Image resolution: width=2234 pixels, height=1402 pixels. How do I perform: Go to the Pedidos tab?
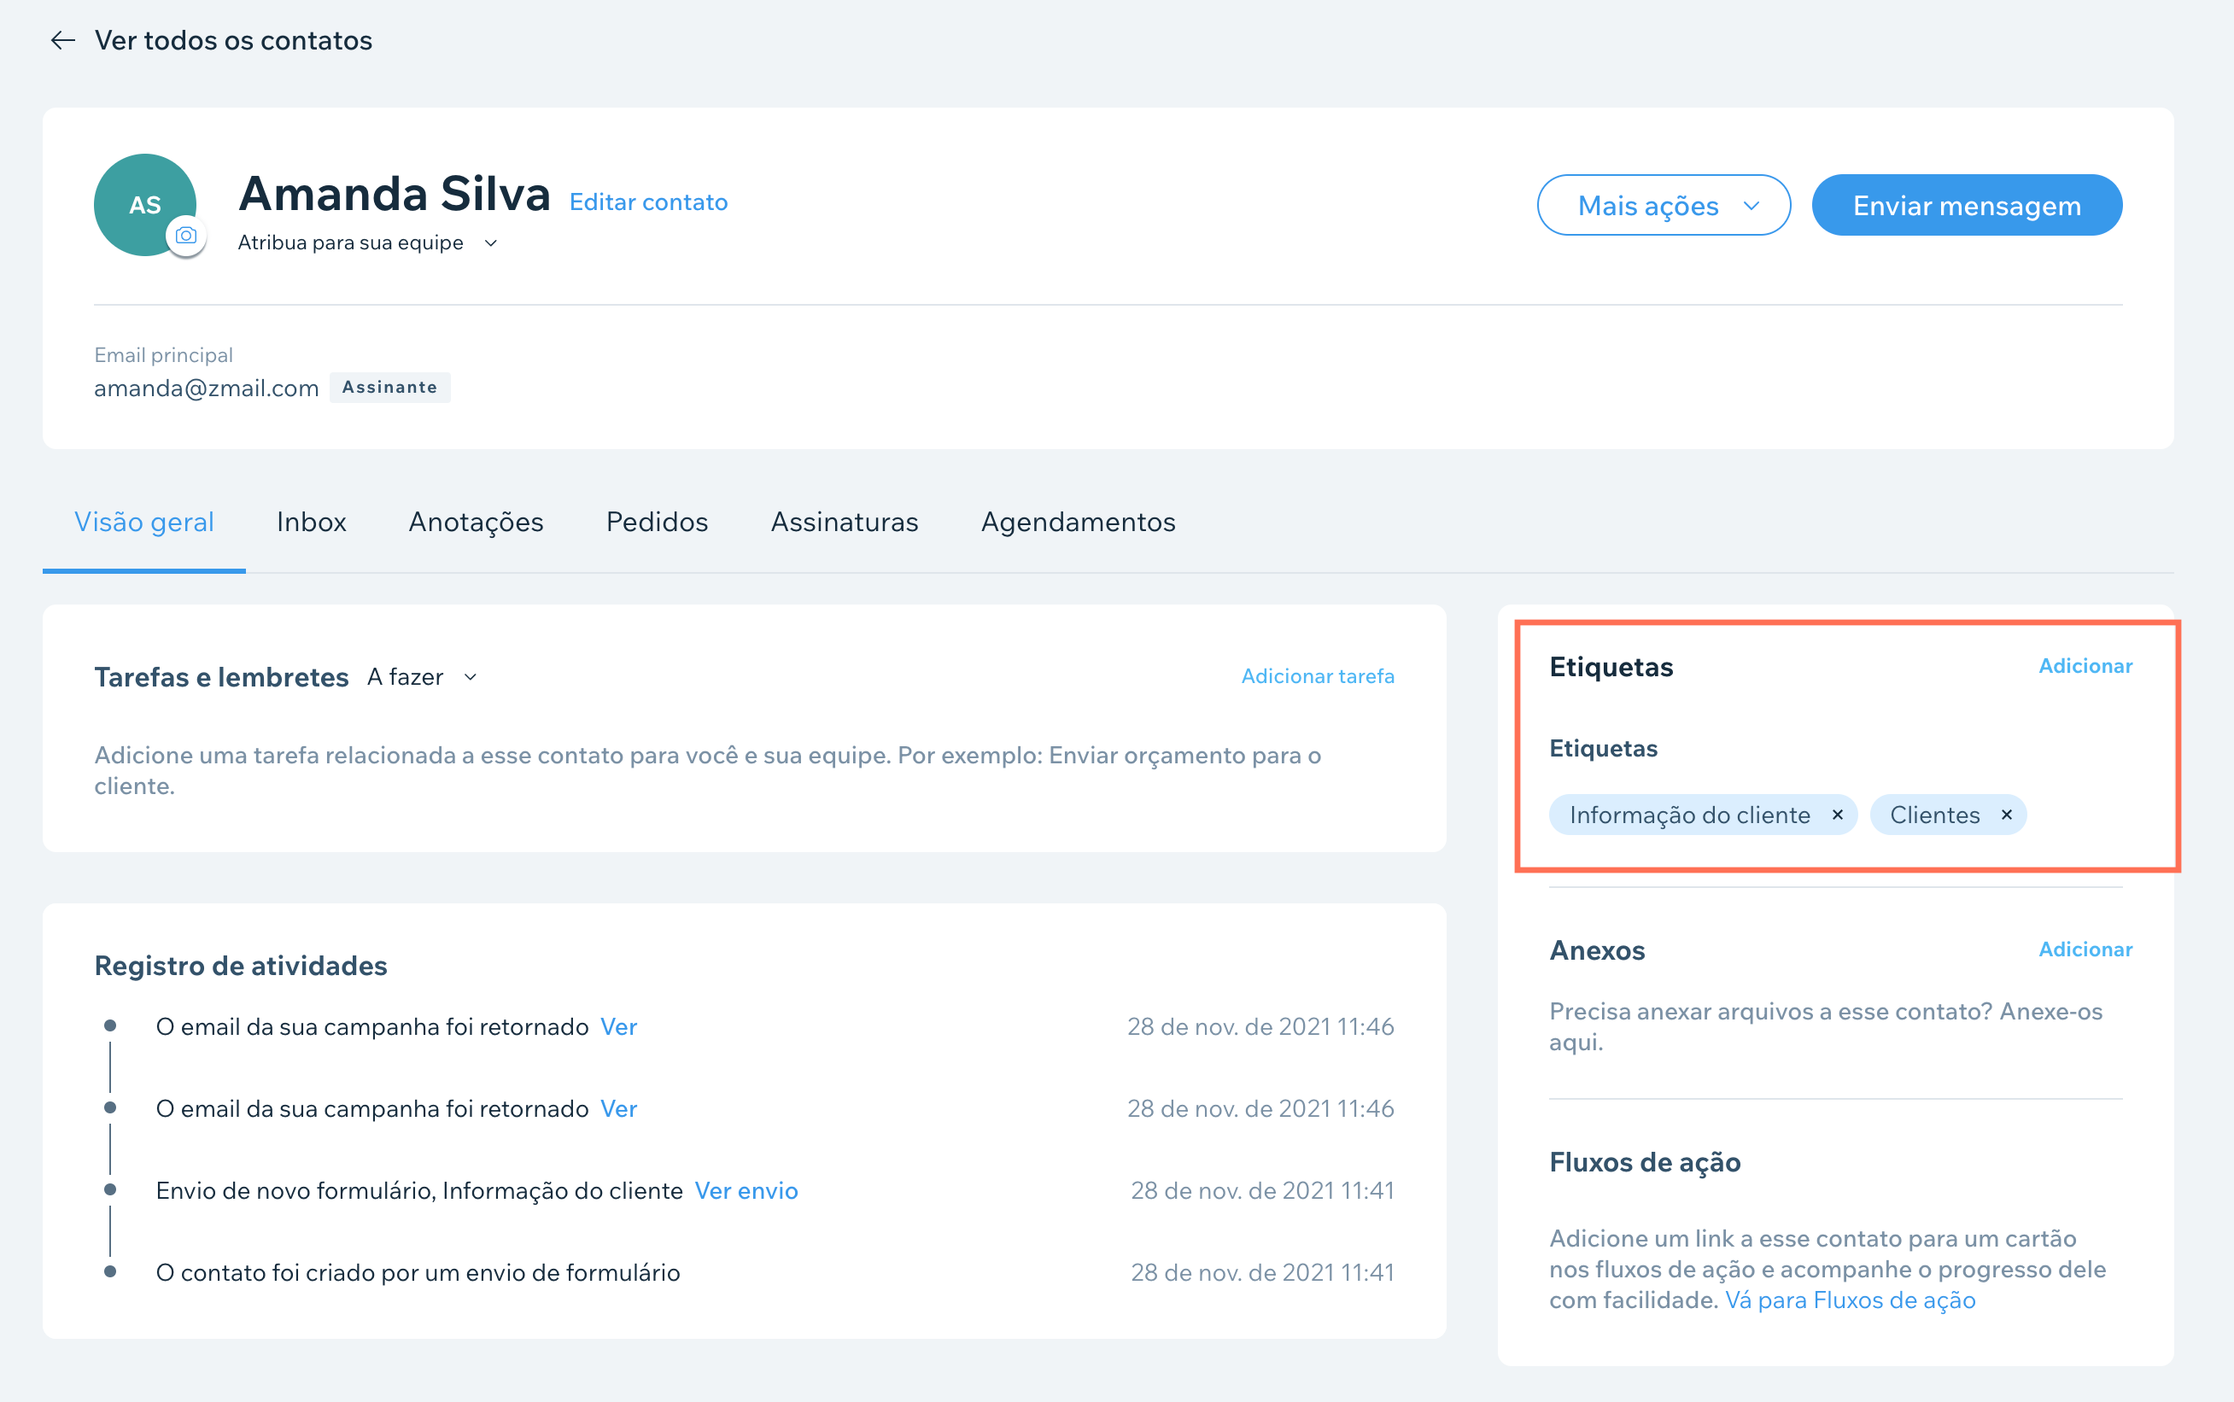click(x=658, y=522)
